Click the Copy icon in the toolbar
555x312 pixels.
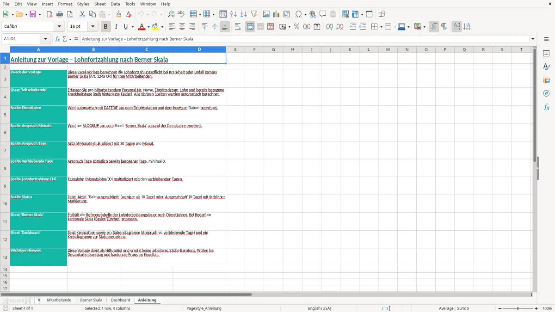click(92, 14)
